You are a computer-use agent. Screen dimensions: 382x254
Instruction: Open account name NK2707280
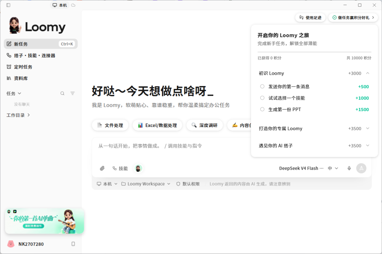click(31, 244)
